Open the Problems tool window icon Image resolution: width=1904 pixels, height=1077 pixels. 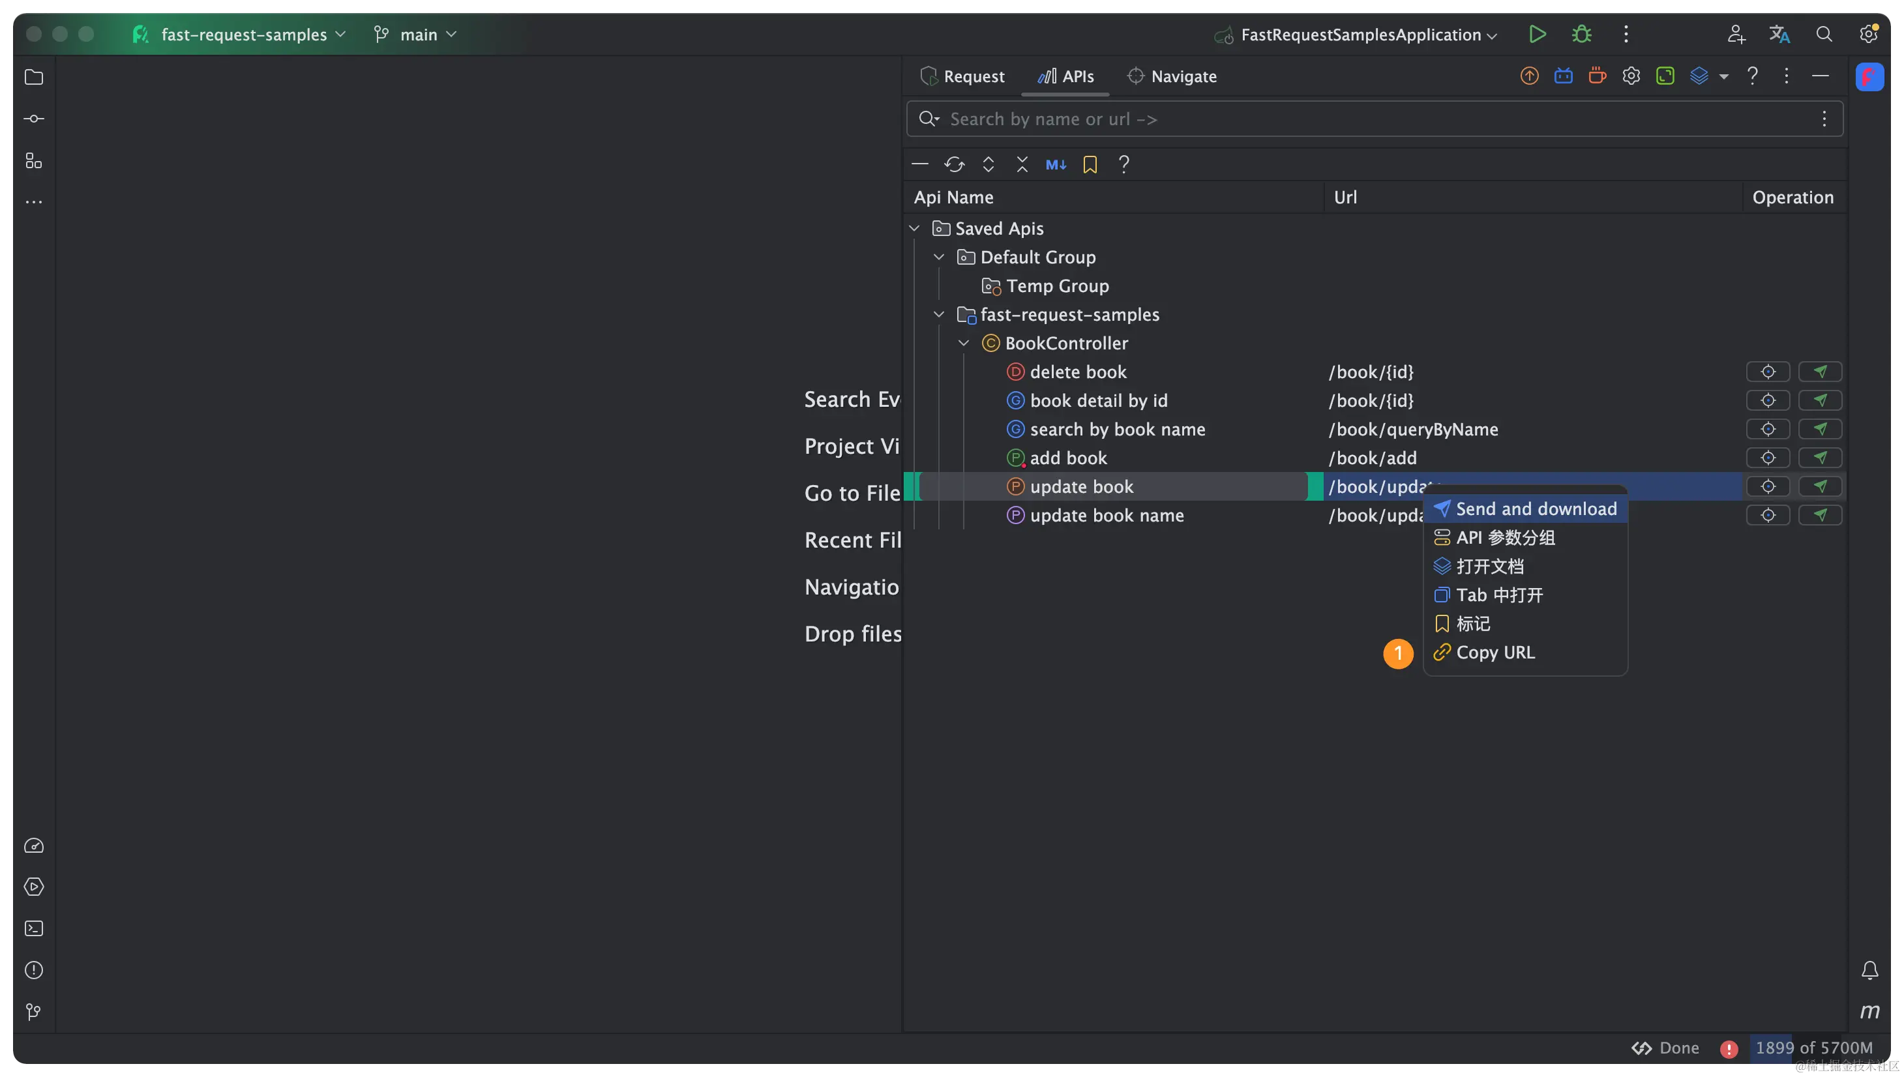pos(34,969)
